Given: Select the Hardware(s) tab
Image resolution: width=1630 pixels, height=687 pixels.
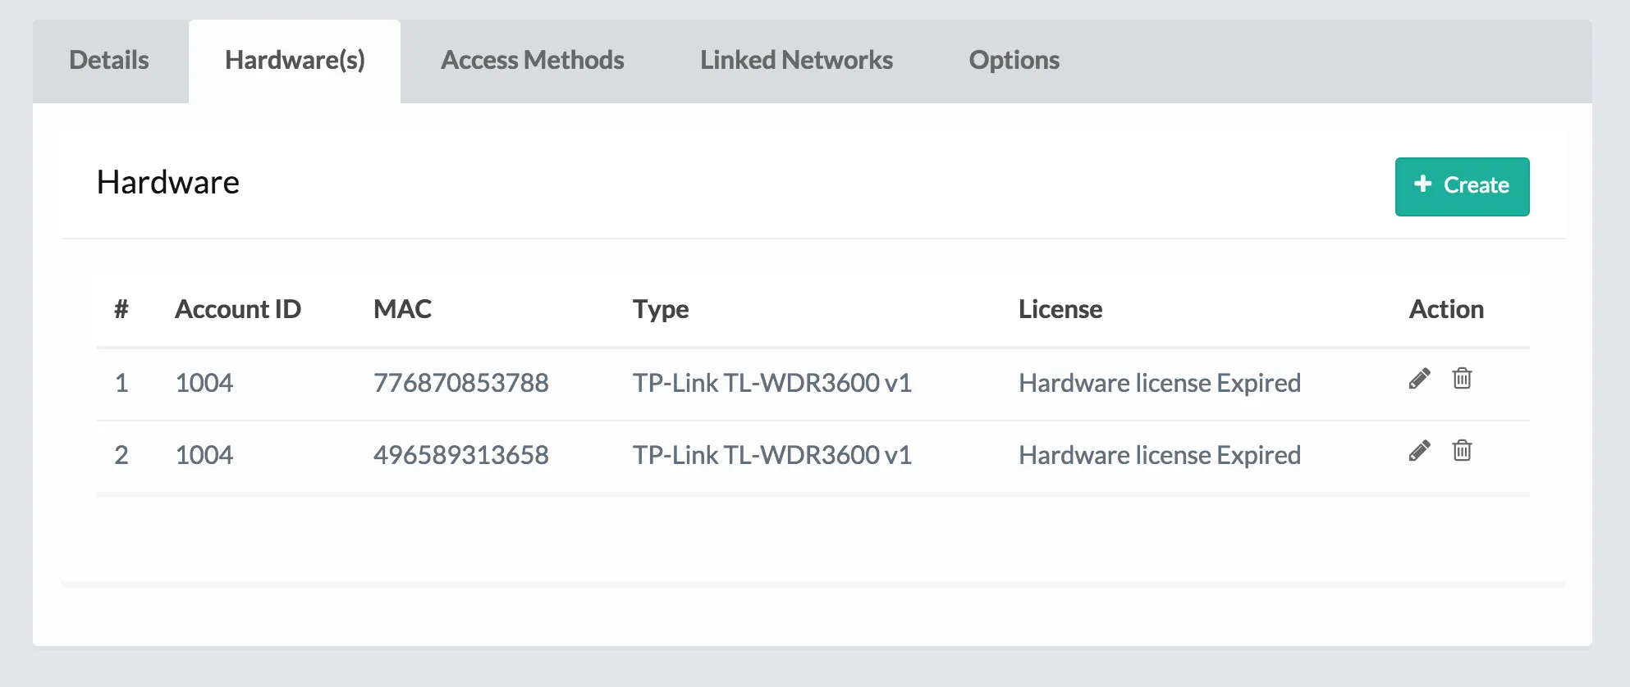Looking at the screenshot, I should [x=295, y=61].
